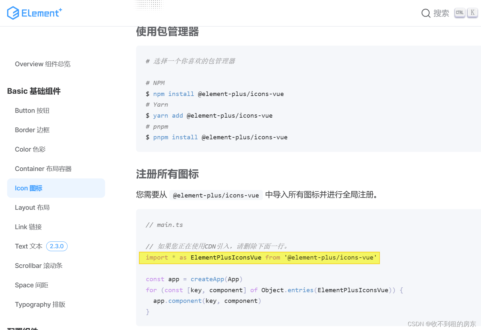Open Overview 组件总览 page

click(x=43, y=64)
